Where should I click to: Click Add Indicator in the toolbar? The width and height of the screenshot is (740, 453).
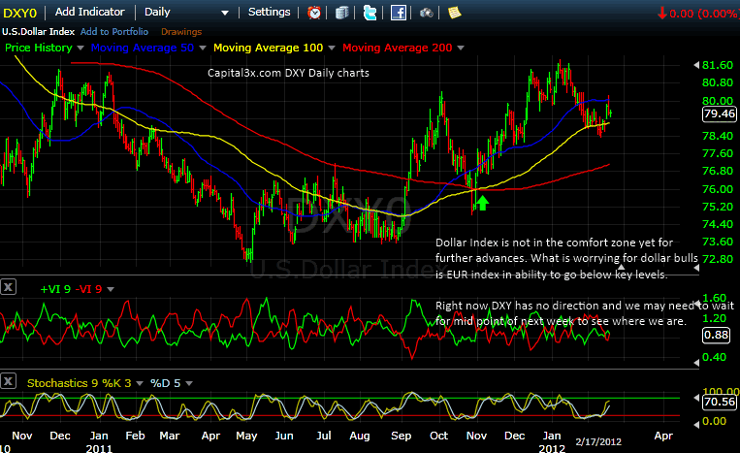tap(89, 13)
